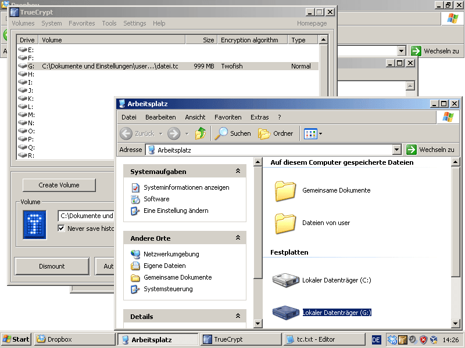Image resolution: width=465 pixels, height=348 pixels.
Task: Click the TrueCrypt volume logo icon
Action: click(x=35, y=224)
